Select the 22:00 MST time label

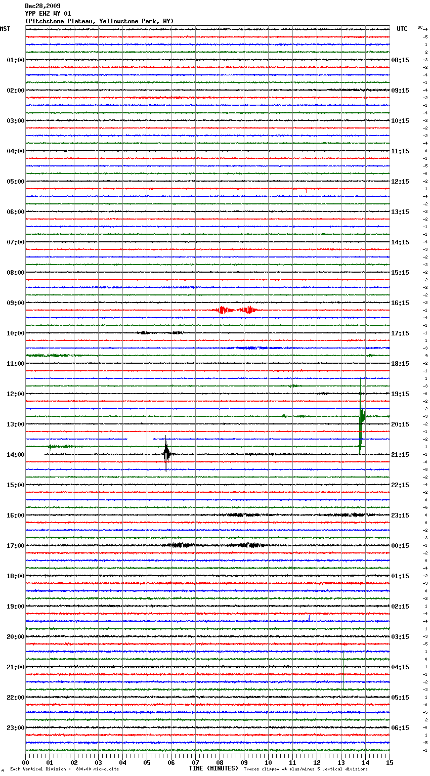pyautogui.click(x=16, y=698)
